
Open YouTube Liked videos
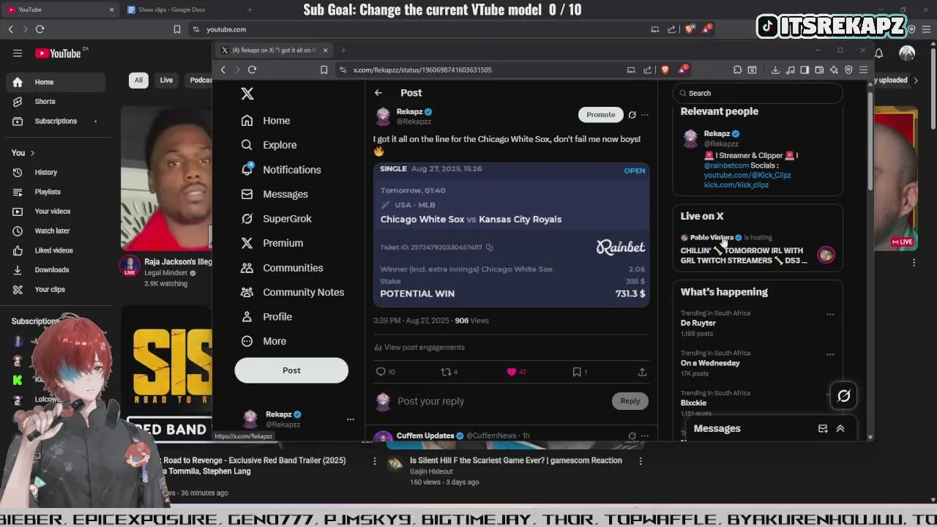coord(55,250)
